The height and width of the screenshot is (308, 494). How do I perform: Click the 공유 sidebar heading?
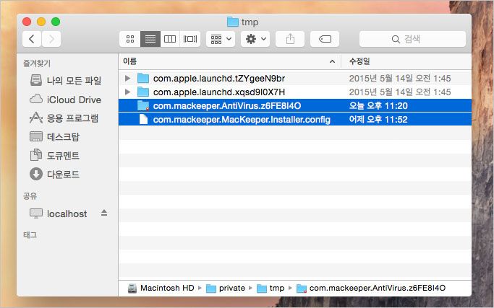pyautogui.click(x=30, y=196)
